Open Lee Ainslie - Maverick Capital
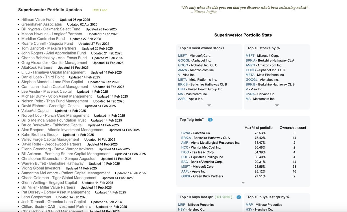The height and width of the screenshot is (212, 347). click(x=47, y=91)
